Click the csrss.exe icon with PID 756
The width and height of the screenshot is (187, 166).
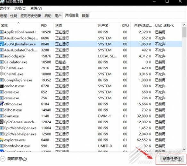(x=2, y=98)
